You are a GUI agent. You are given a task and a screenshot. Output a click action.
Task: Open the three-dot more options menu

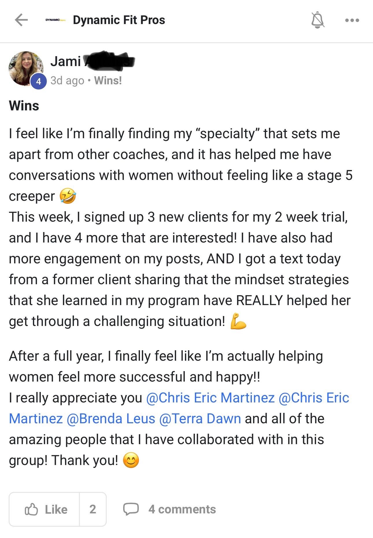(x=352, y=20)
